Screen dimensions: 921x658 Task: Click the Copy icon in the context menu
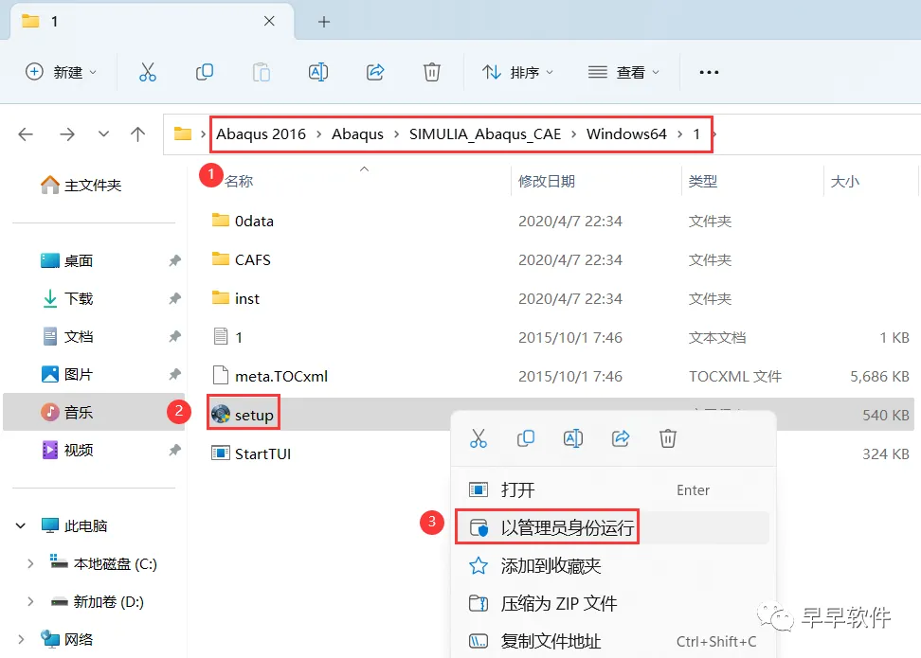coord(526,438)
